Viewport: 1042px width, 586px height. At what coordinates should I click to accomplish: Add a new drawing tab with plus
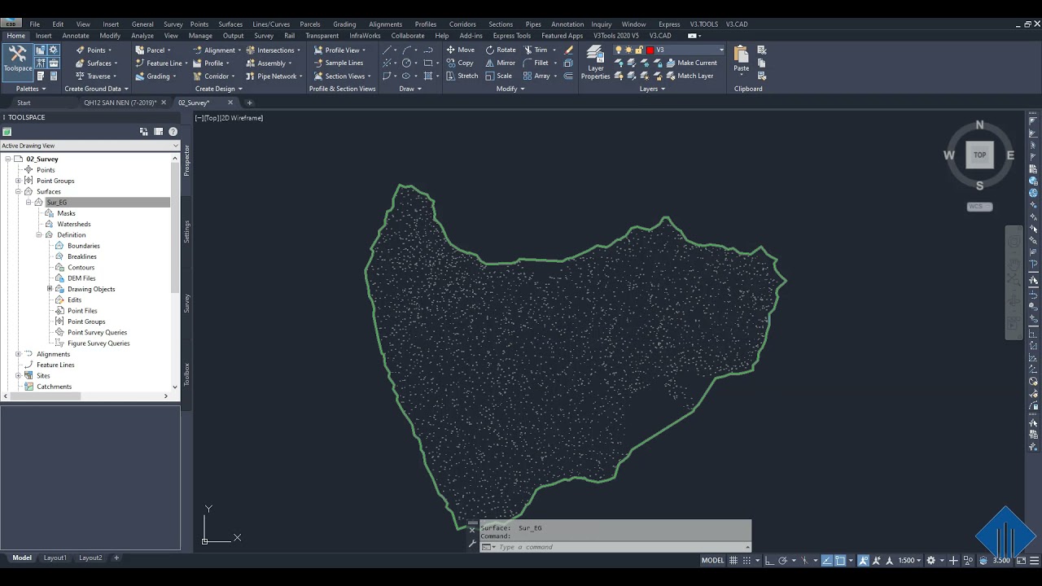tap(249, 103)
